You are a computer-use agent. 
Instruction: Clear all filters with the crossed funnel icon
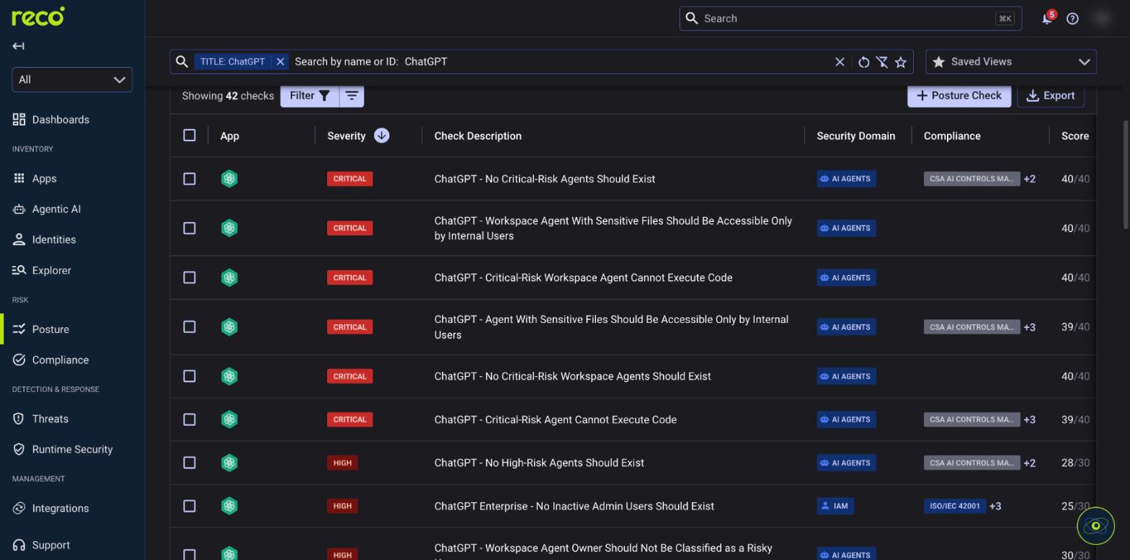(882, 62)
